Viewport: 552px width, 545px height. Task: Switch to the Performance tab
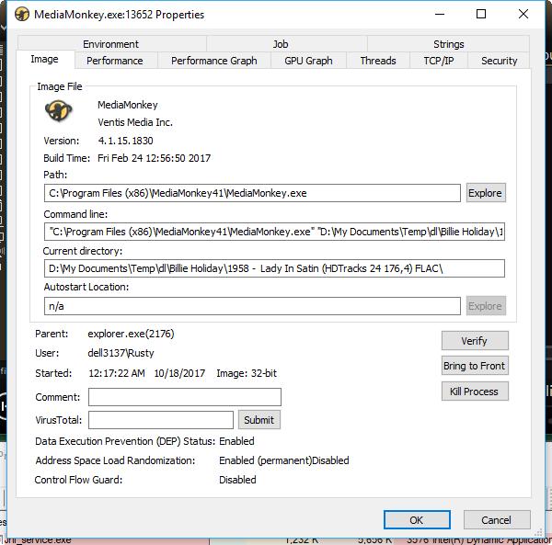tap(115, 61)
